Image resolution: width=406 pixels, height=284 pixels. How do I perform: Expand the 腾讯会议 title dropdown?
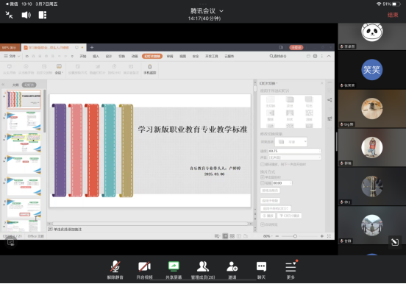(221, 11)
